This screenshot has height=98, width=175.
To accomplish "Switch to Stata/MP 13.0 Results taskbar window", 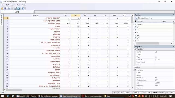I will point(26,96).
